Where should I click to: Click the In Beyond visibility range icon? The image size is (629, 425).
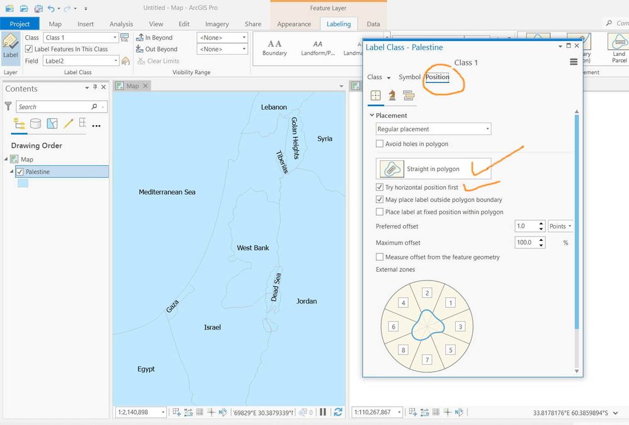[x=140, y=37]
